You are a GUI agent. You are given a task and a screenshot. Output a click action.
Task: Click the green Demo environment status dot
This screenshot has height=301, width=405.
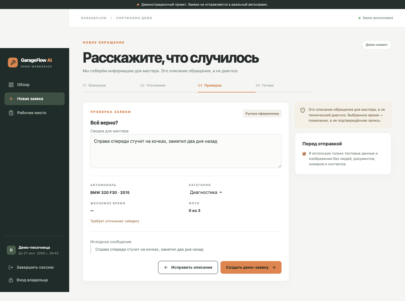pyautogui.click(x=359, y=18)
